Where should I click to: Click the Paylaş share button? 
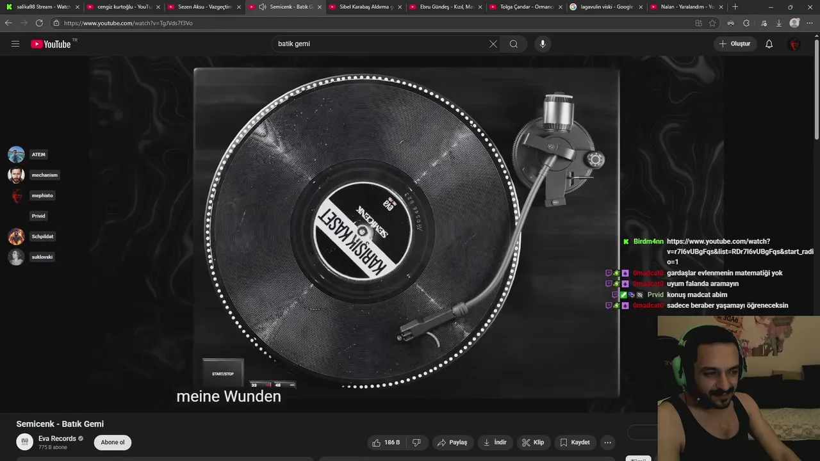click(x=452, y=442)
